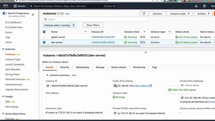
Task: Open Events in sidebar
Action: pyautogui.click(x=9, y=32)
